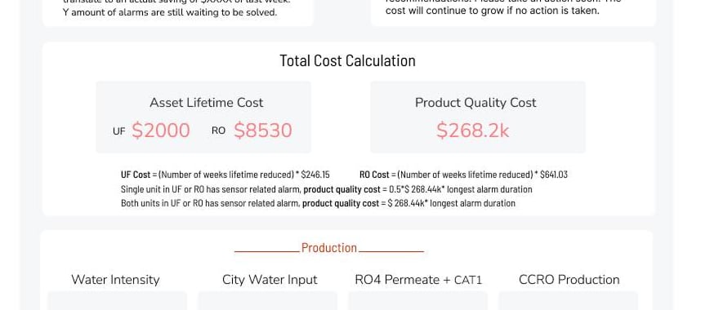This screenshot has width=701, height=310.
Task: Click the Production section heading
Action: pos(329,248)
